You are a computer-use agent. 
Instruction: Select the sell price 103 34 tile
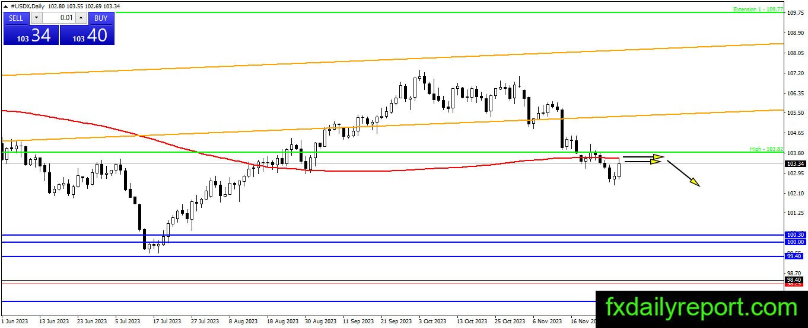pyautogui.click(x=31, y=35)
